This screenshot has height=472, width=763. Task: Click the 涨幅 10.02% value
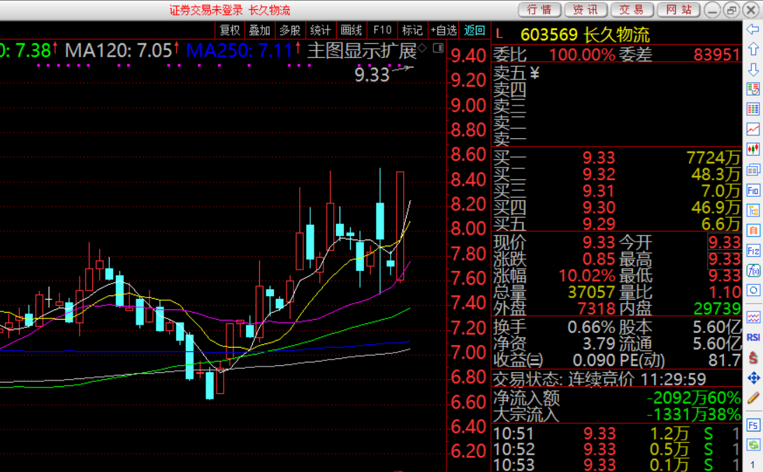(587, 276)
